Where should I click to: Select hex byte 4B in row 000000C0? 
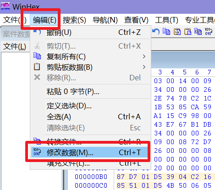[x=170, y=185]
